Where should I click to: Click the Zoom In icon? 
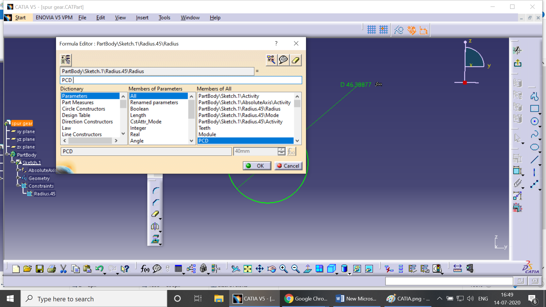tap(284, 269)
